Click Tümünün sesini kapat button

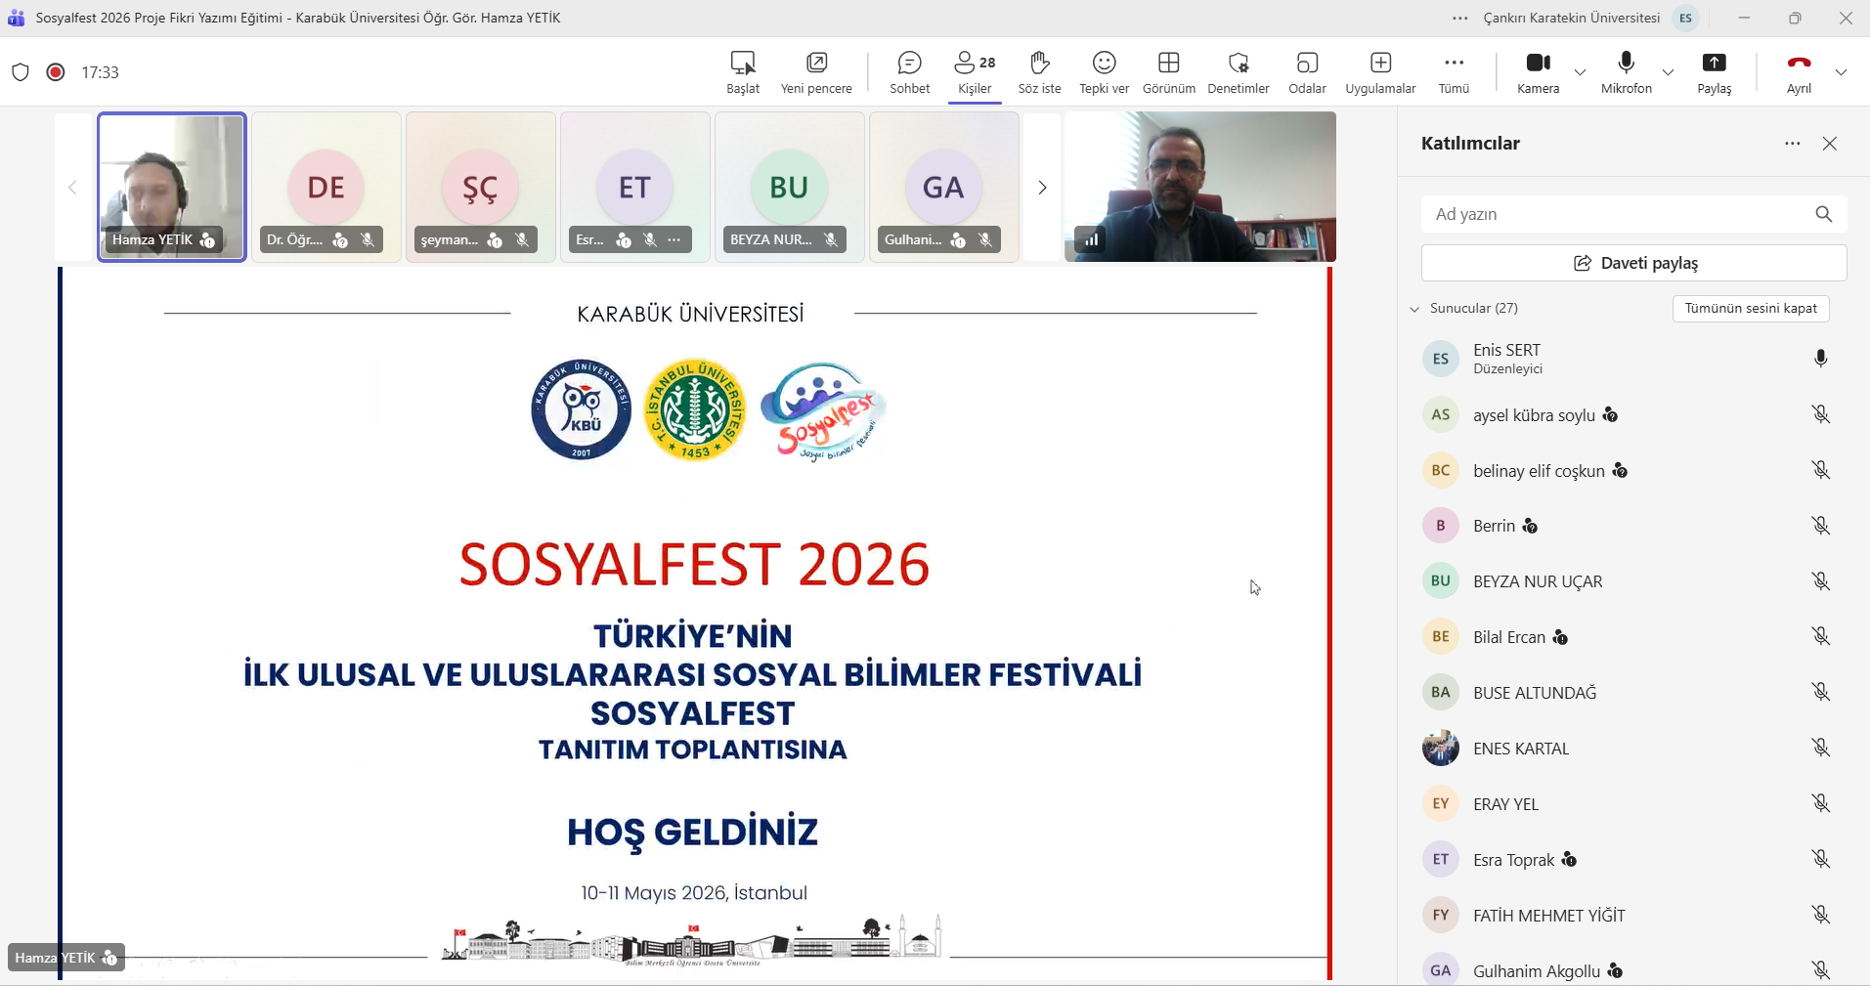[x=1750, y=309]
